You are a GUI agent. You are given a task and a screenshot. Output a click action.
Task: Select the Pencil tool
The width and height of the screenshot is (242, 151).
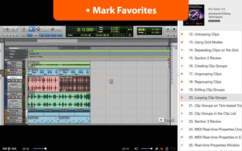[x=59, y=29]
